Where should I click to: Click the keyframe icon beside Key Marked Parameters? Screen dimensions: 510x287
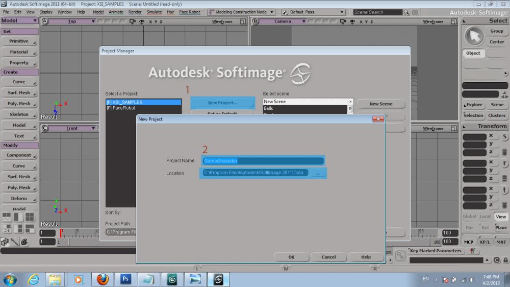click(x=473, y=251)
